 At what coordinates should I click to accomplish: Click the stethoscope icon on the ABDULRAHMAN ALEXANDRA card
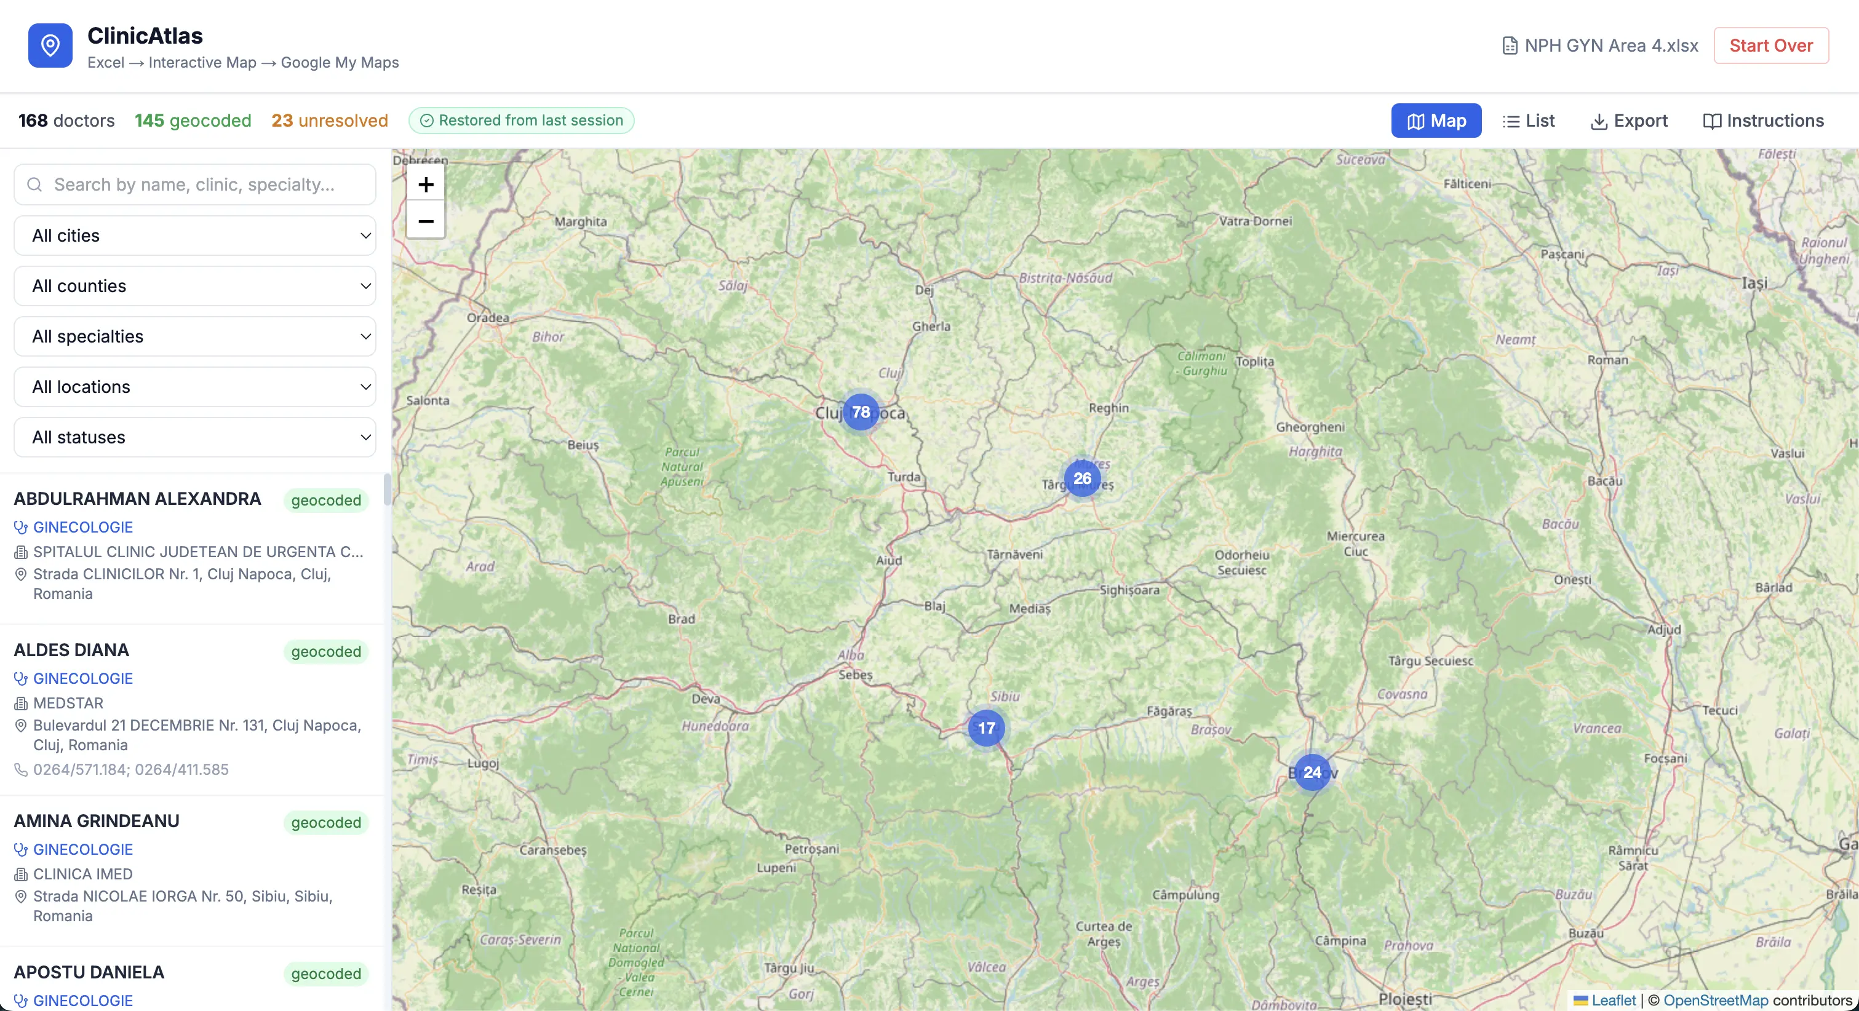pos(21,528)
